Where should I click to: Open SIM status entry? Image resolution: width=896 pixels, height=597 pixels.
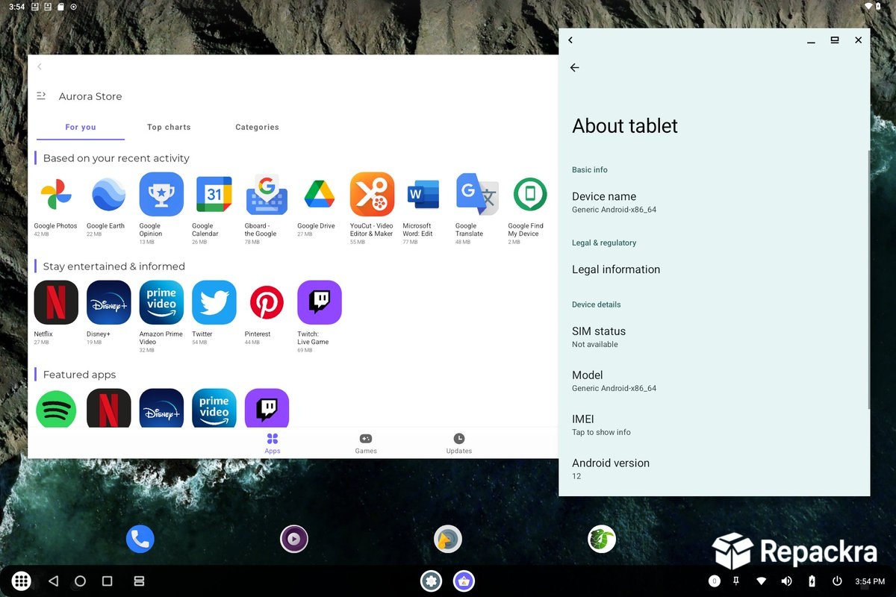tap(714, 337)
